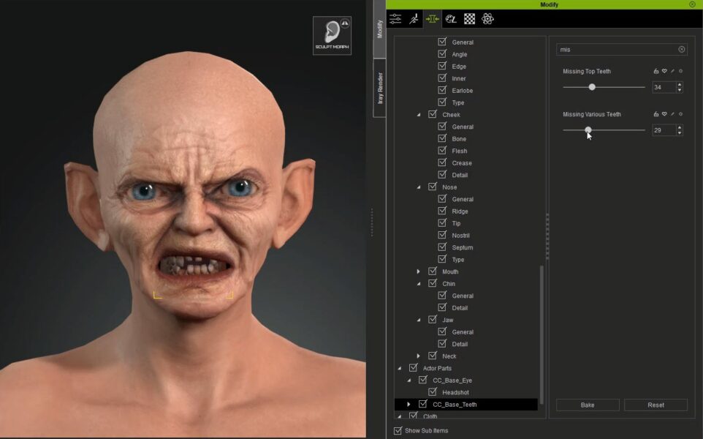The height and width of the screenshot is (439, 703).
Task: Select the parameter sliders icon in Modify toolbar
Action: (x=395, y=19)
